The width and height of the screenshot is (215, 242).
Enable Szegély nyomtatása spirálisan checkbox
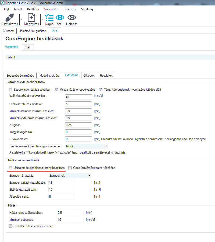10,89
